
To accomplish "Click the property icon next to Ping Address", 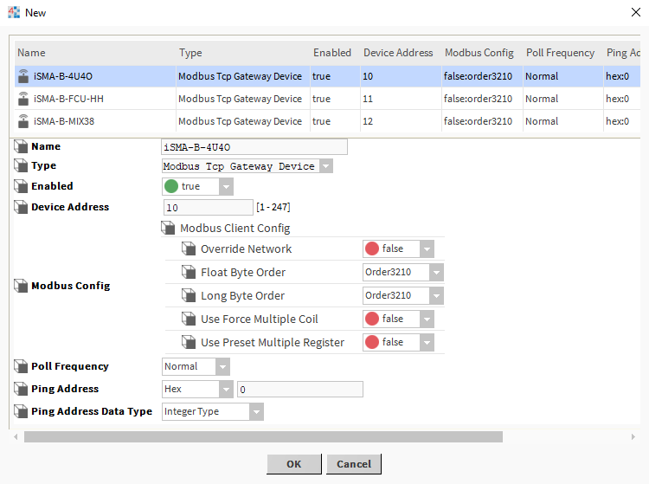I will 21,390.
